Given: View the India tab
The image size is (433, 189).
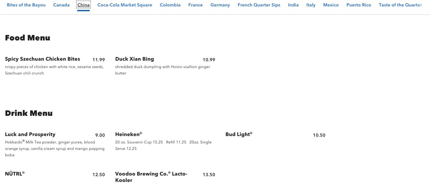Looking at the screenshot, I should (293, 5).
